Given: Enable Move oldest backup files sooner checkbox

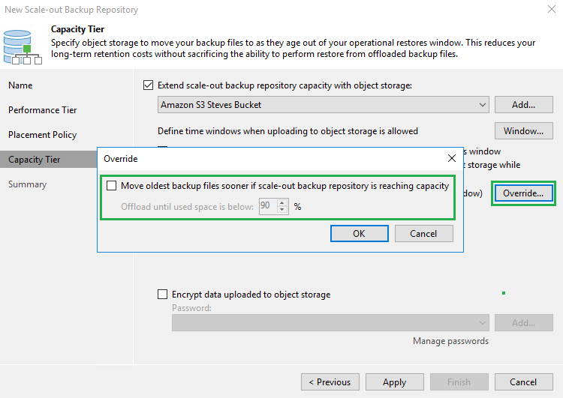Looking at the screenshot, I should [113, 186].
